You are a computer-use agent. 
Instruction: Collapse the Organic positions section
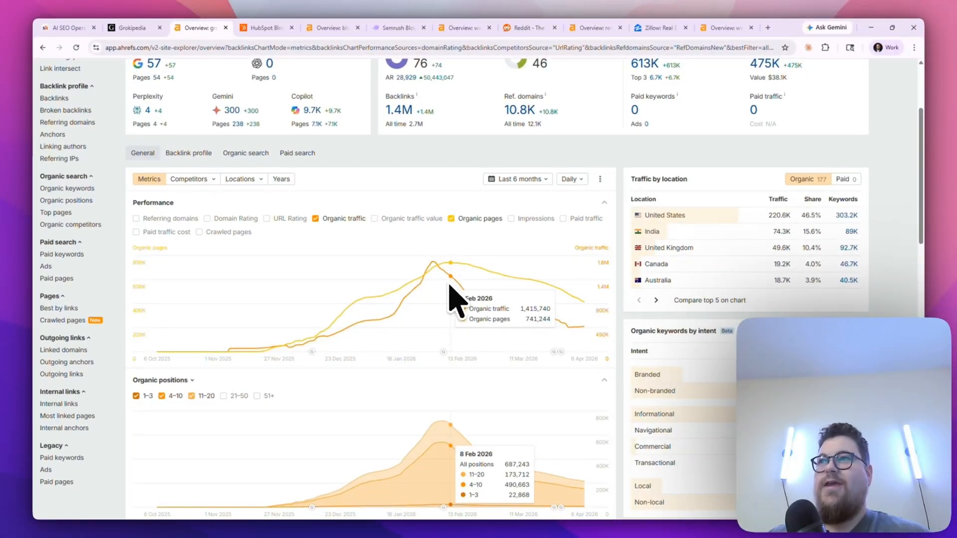coord(604,380)
